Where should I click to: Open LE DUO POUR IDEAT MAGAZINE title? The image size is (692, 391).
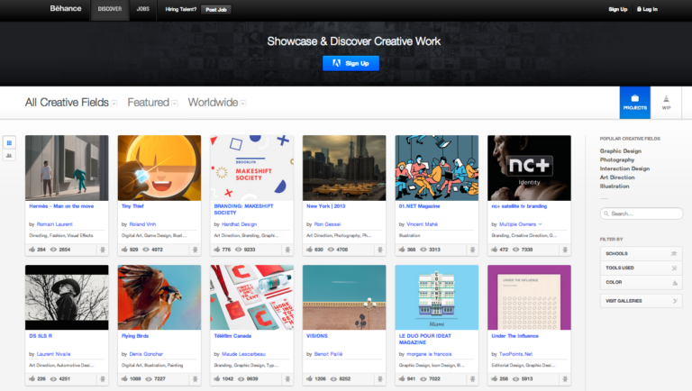tap(425, 339)
